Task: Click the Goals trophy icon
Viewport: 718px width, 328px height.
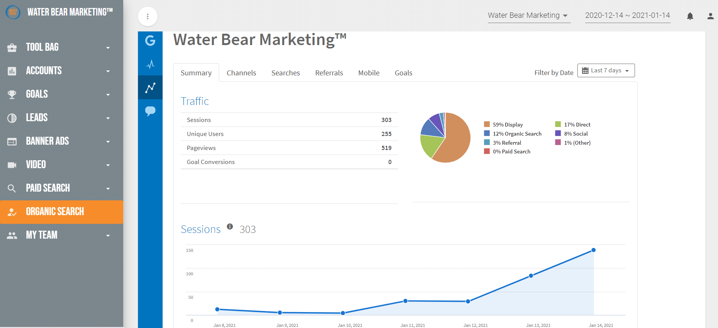Action: 12,94
